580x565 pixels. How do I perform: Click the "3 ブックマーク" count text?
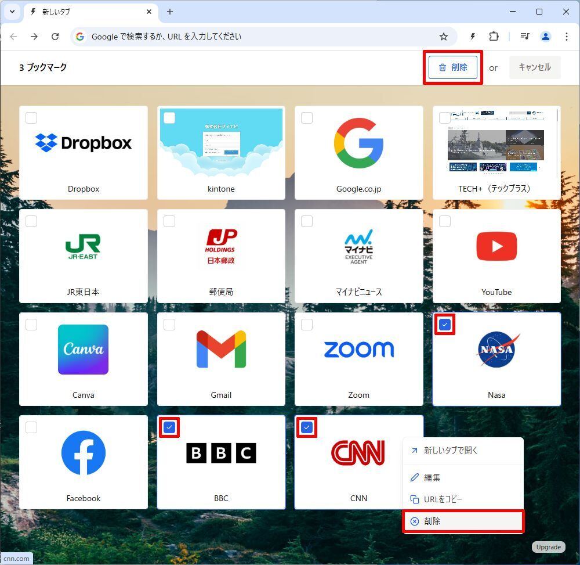pos(43,67)
